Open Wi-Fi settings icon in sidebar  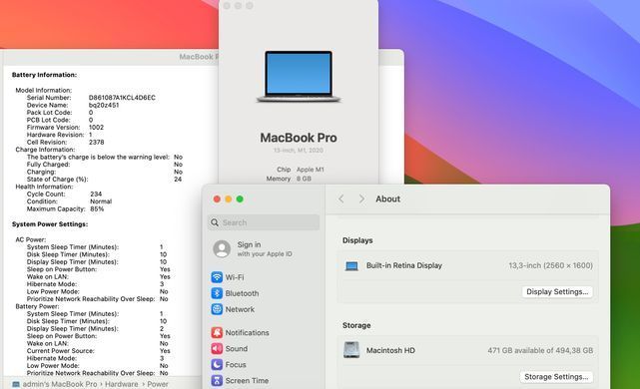tap(217, 277)
